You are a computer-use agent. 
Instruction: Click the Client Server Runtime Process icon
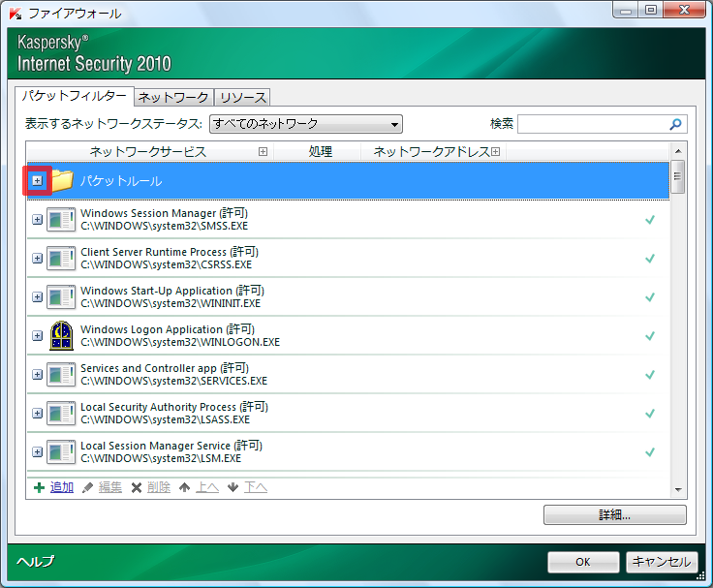[61, 258]
